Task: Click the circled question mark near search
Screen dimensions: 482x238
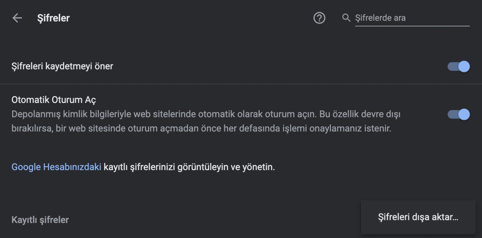Action: (319, 18)
